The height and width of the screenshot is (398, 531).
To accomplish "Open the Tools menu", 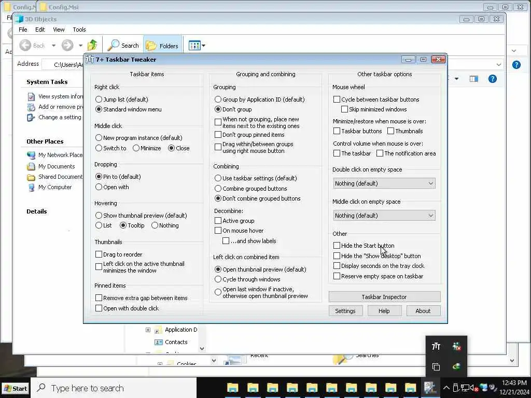I will point(79,30).
